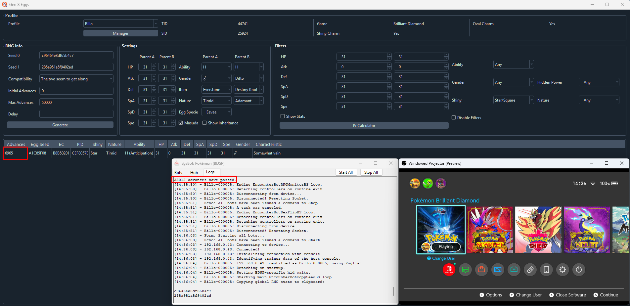Click the Initial Advances input field
Viewport: 630px width, 306px height.
coord(76,91)
